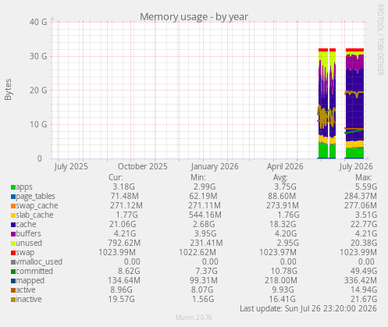Screen dimensions: 388x327
Task: Click the green apps legend swatch
Action: click(x=13, y=187)
